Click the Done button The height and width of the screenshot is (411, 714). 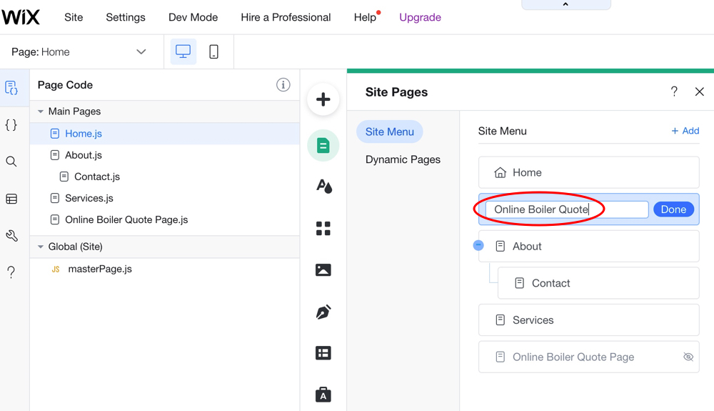pyautogui.click(x=673, y=209)
